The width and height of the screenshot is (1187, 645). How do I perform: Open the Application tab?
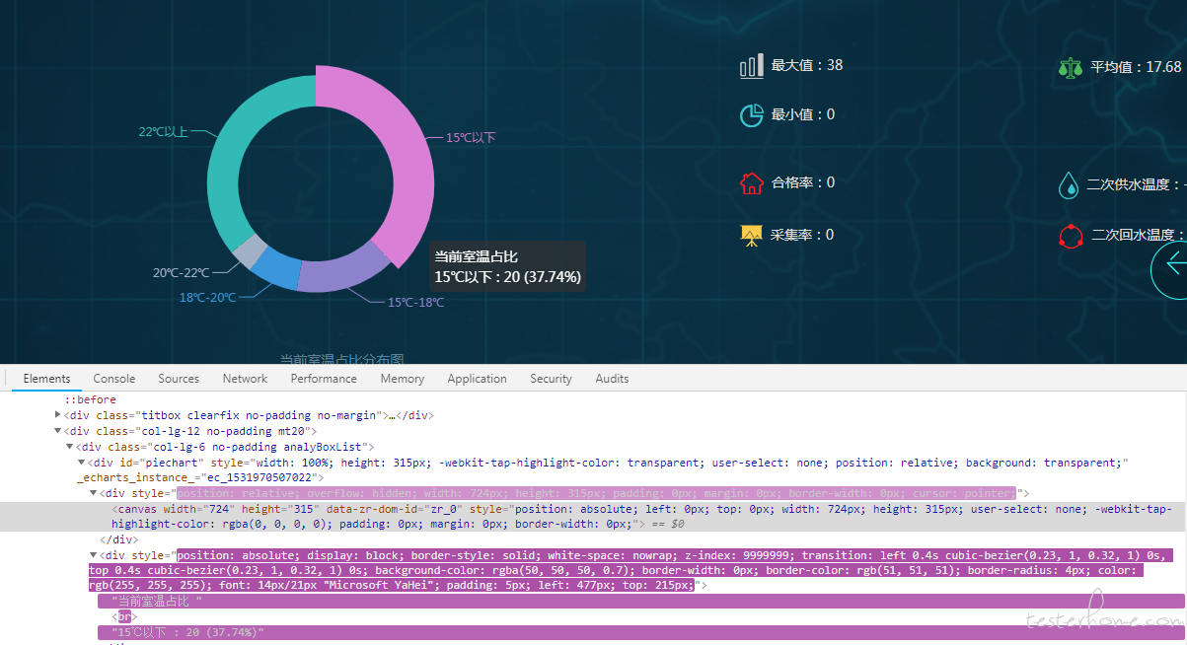[477, 379]
